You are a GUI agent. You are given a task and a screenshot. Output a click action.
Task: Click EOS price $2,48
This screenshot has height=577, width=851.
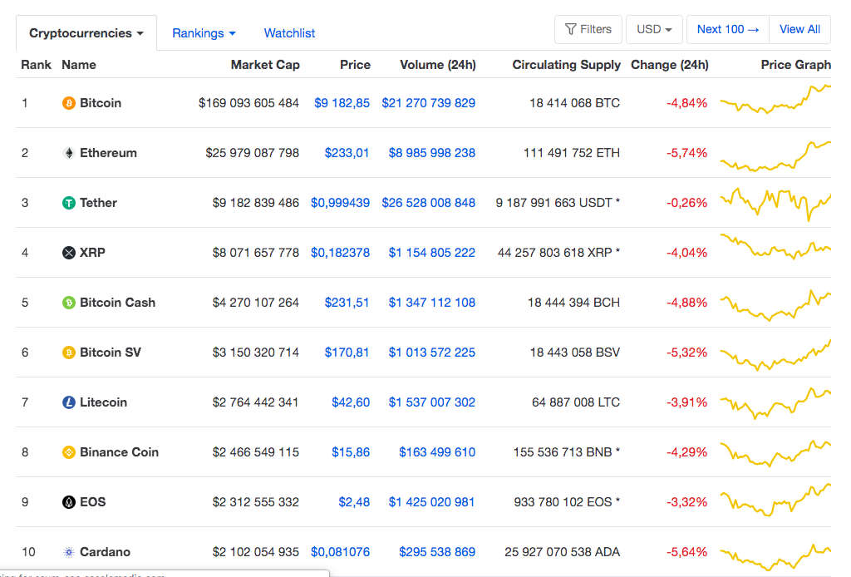click(354, 502)
